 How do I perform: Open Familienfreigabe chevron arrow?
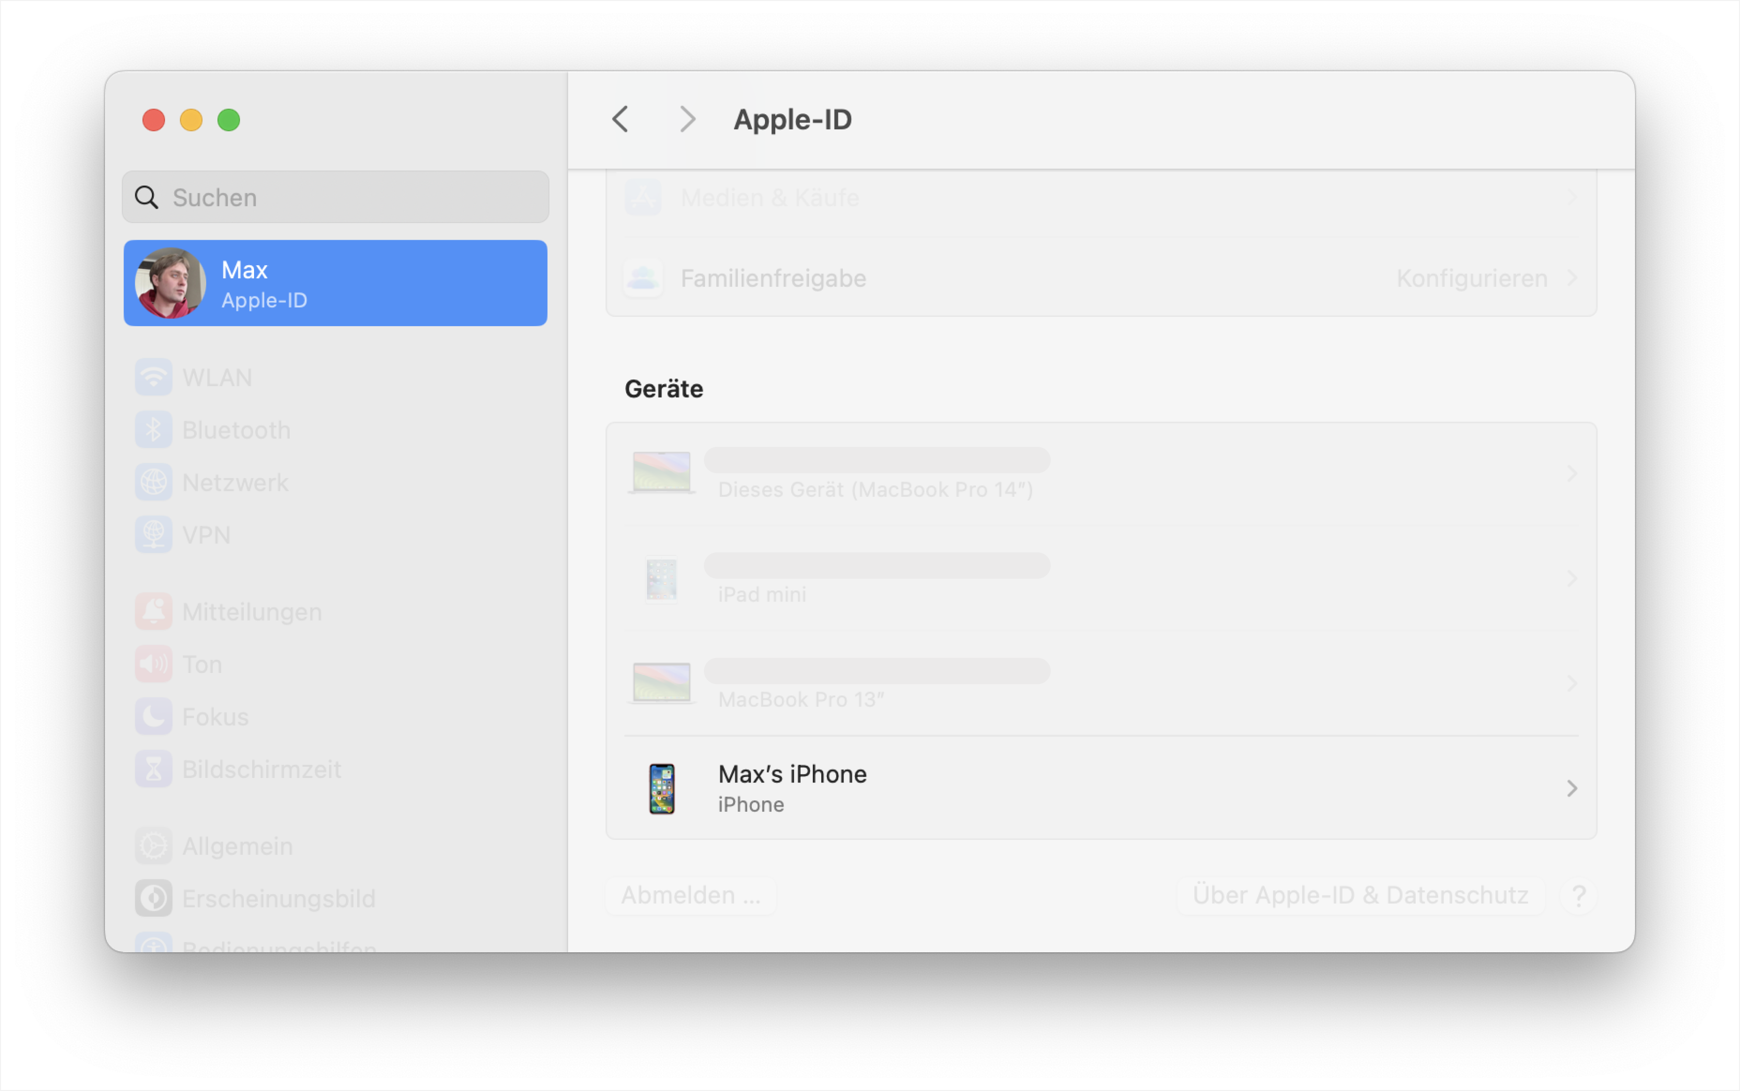point(1572,278)
